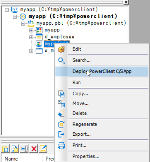Select the bold myapp target label
The height and width of the screenshot is (162, 150).
(x=73, y=16)
